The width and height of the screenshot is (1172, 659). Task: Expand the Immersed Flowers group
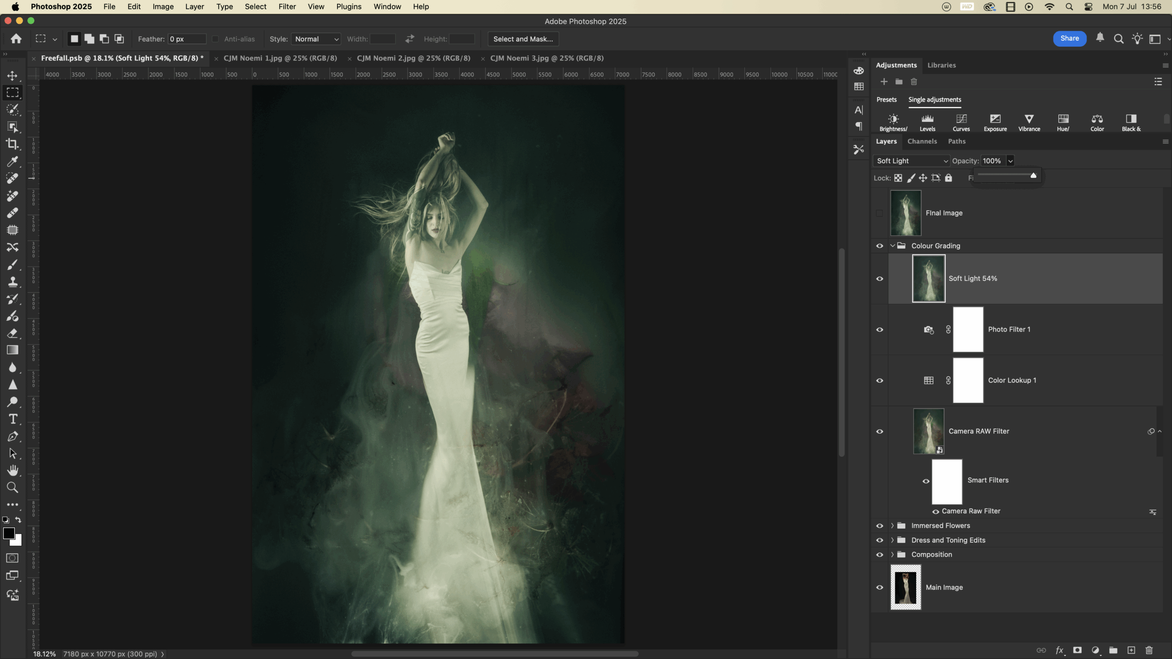892,526
